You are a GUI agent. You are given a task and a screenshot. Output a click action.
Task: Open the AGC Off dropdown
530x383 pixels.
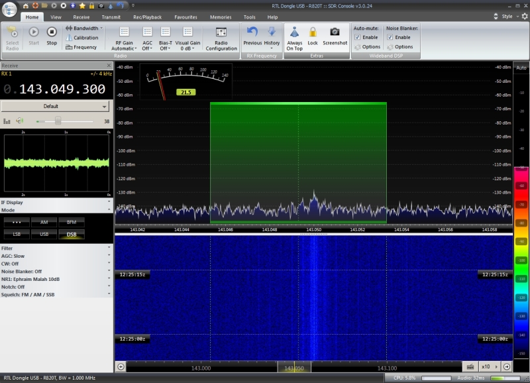coord(147,38)
